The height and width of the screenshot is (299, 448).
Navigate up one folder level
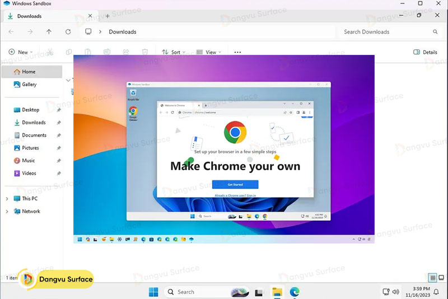[49, 32]
